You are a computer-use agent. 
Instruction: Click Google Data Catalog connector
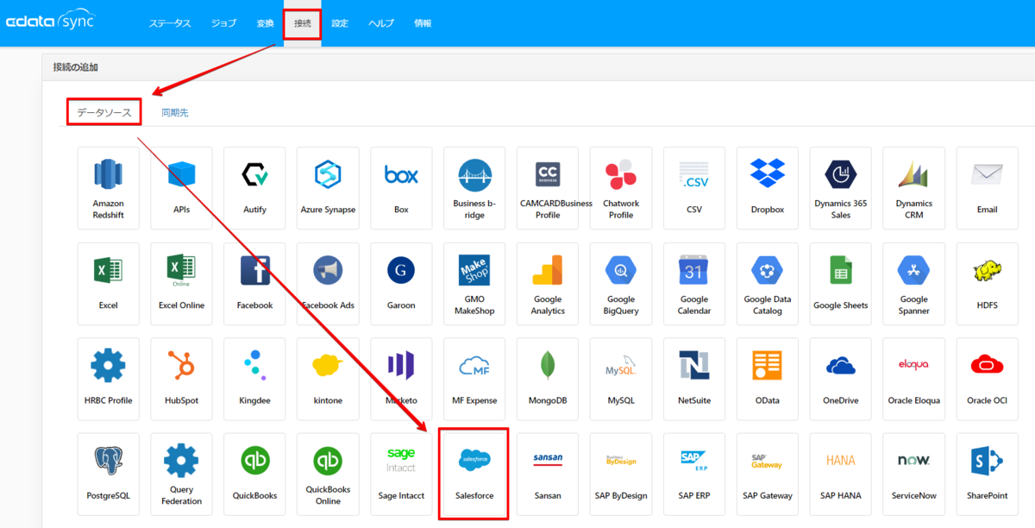(768, 284)
